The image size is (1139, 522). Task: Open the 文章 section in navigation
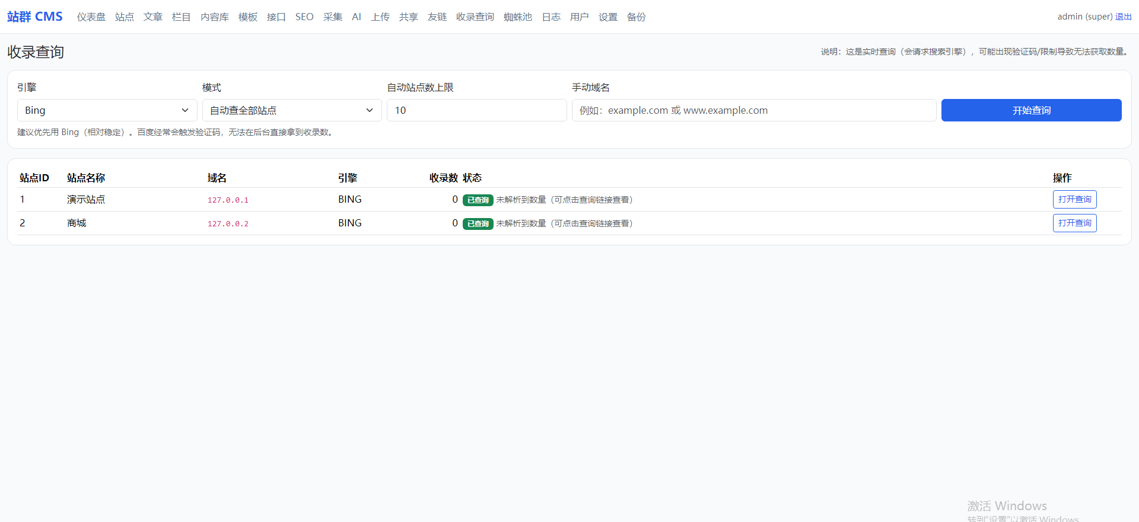click(x=153, y=17)
